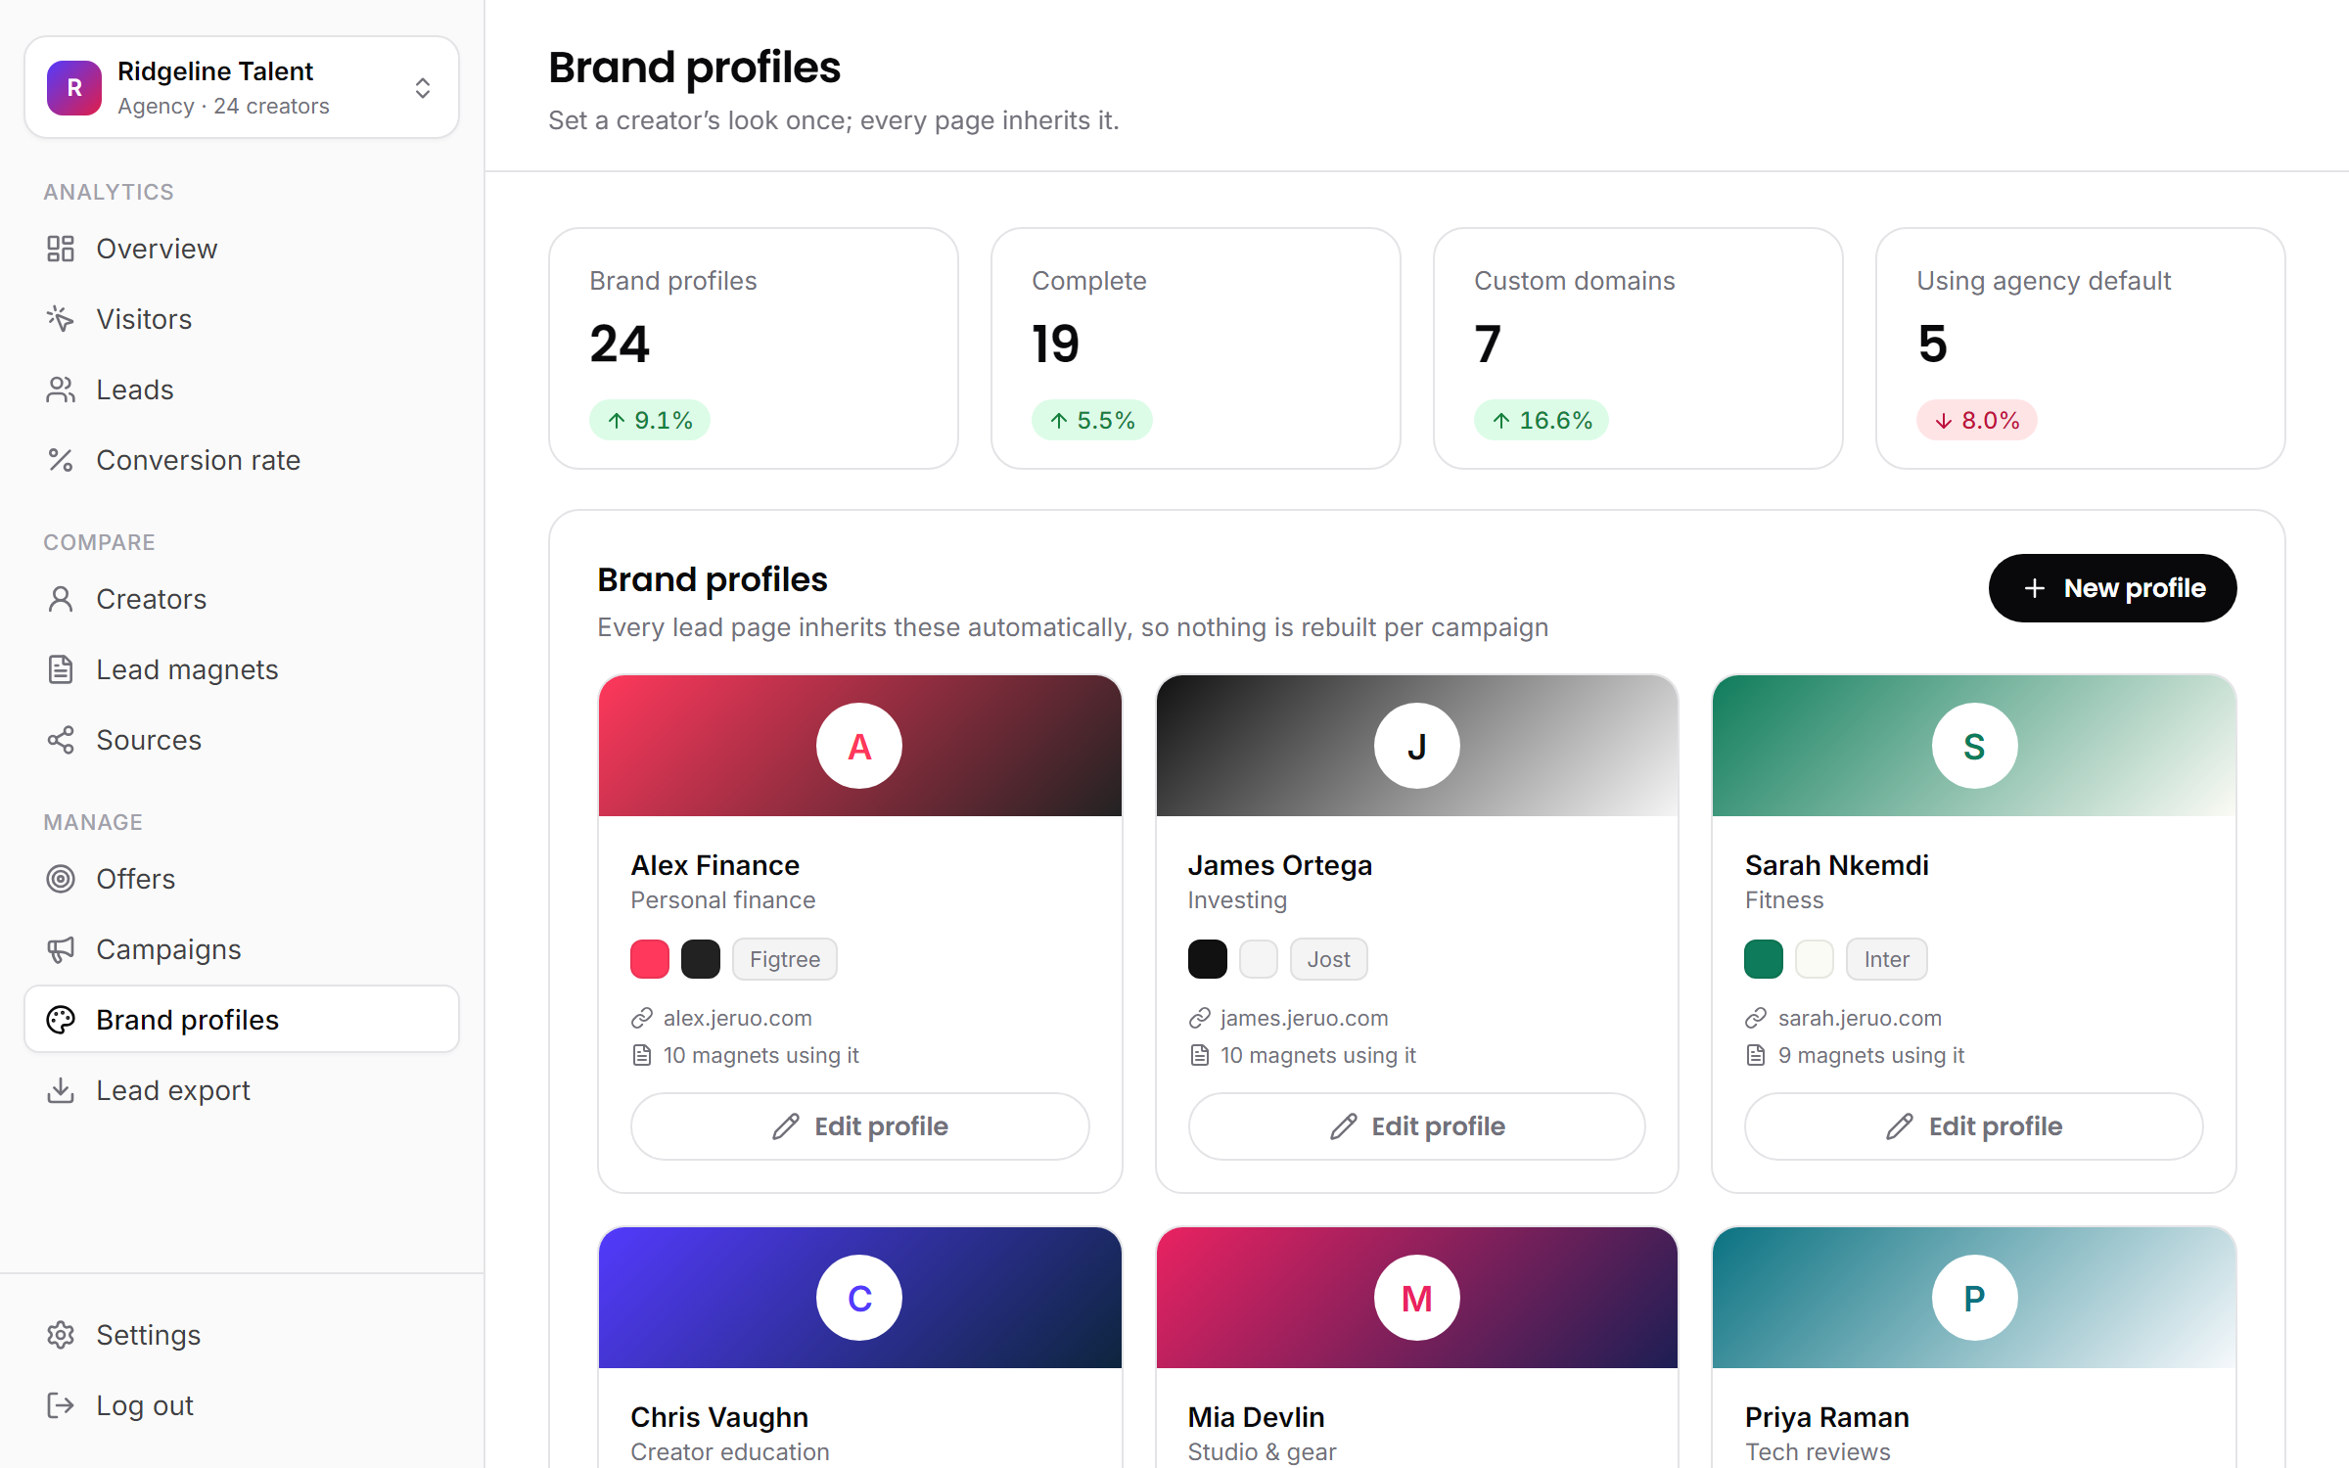Click the document icon beside 9 magnets
This screenshot has width=2349, height=1468.
pos(1756,1055)
